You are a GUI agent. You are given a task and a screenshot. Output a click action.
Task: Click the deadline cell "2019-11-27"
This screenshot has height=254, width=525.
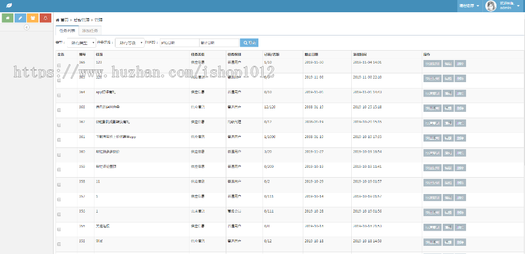click(x=314, y=151)
